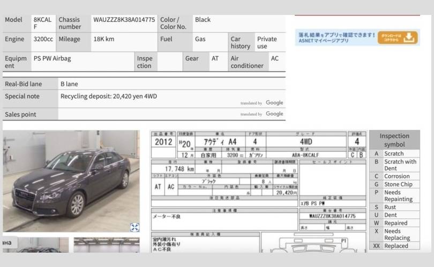Click the download arrow icon in the ASNET banner
This screenshot has width=434, height=267.
click(x=409, y=37)
